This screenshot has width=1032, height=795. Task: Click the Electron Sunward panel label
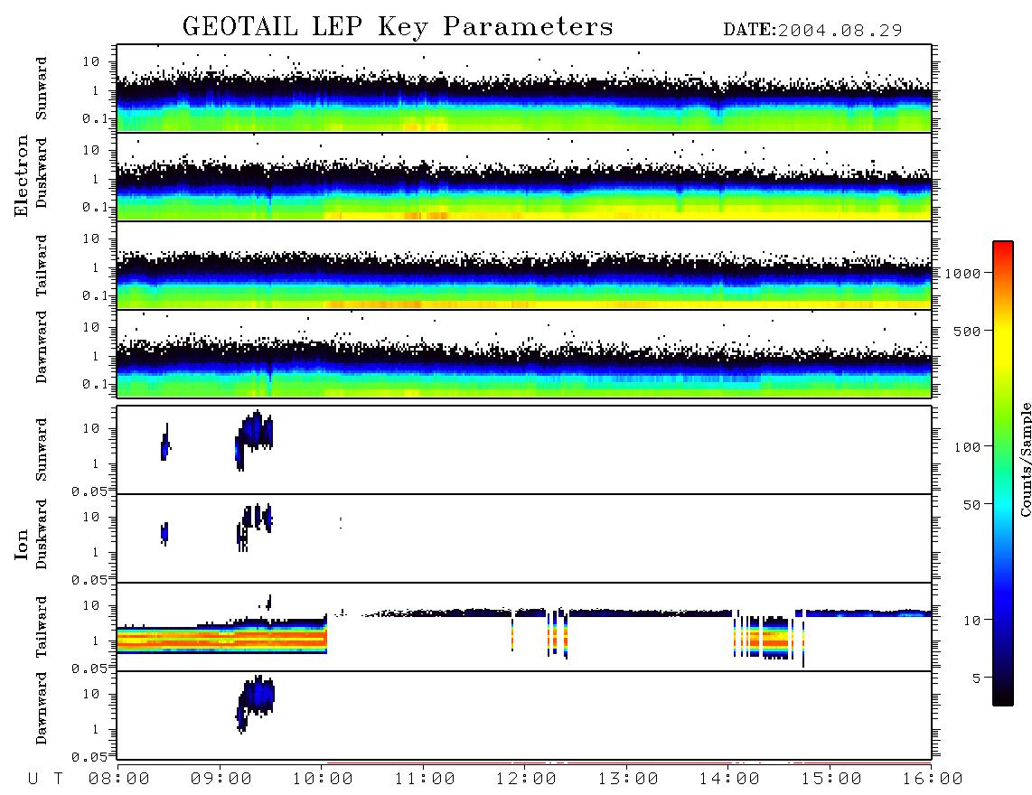pyautogui.click(x=41, y=89)
